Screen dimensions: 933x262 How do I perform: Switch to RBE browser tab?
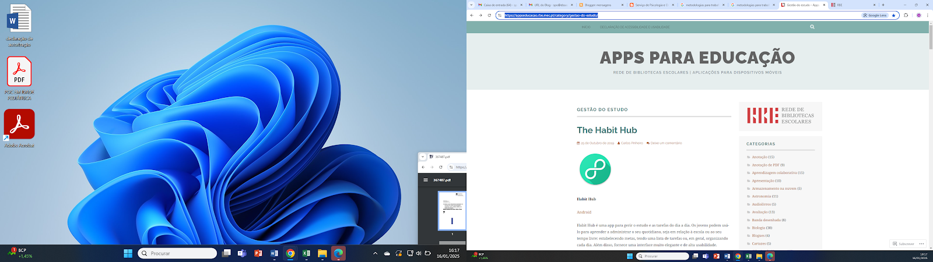click(853, 5)
